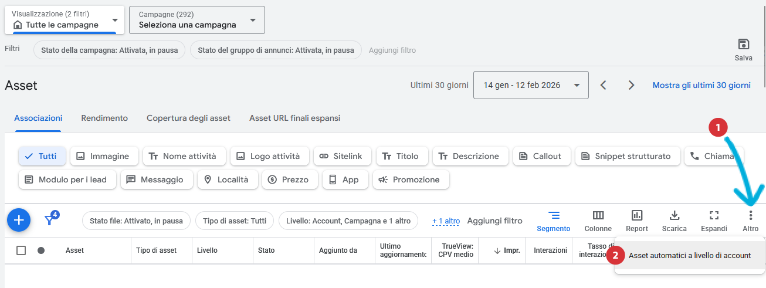Click the Report chart icon
This screenshot has height=288, width=766.
pos(636,215)
